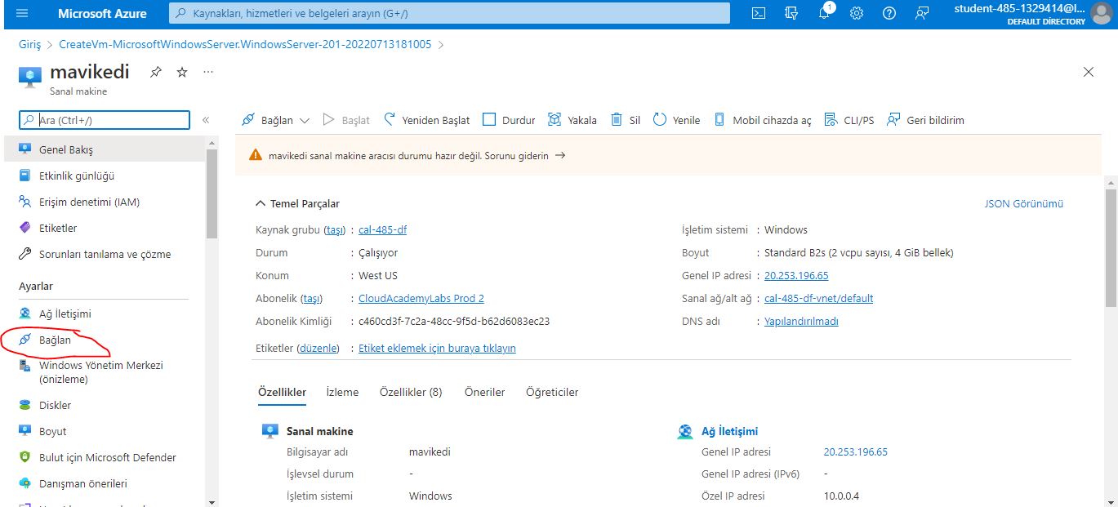Select the first Özellikler tab
Screen dimensions: 1118x507
coord(282,392)
